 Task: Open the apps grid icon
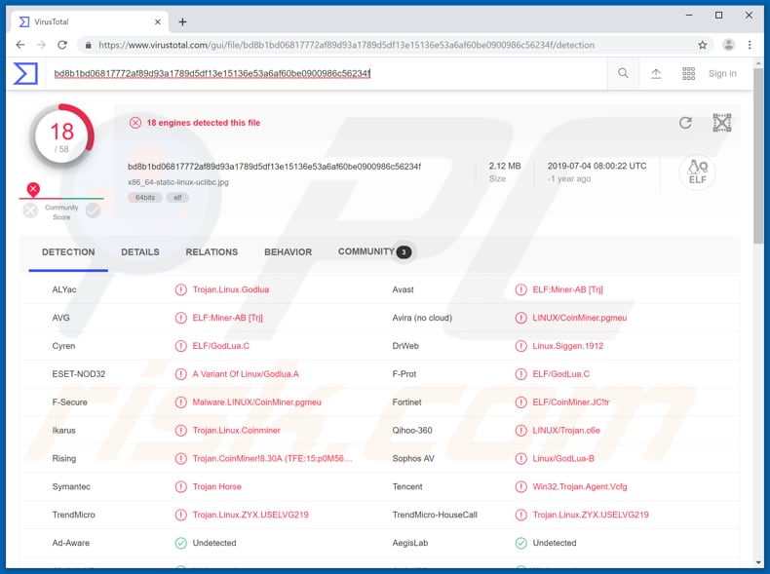pos(688,74)
